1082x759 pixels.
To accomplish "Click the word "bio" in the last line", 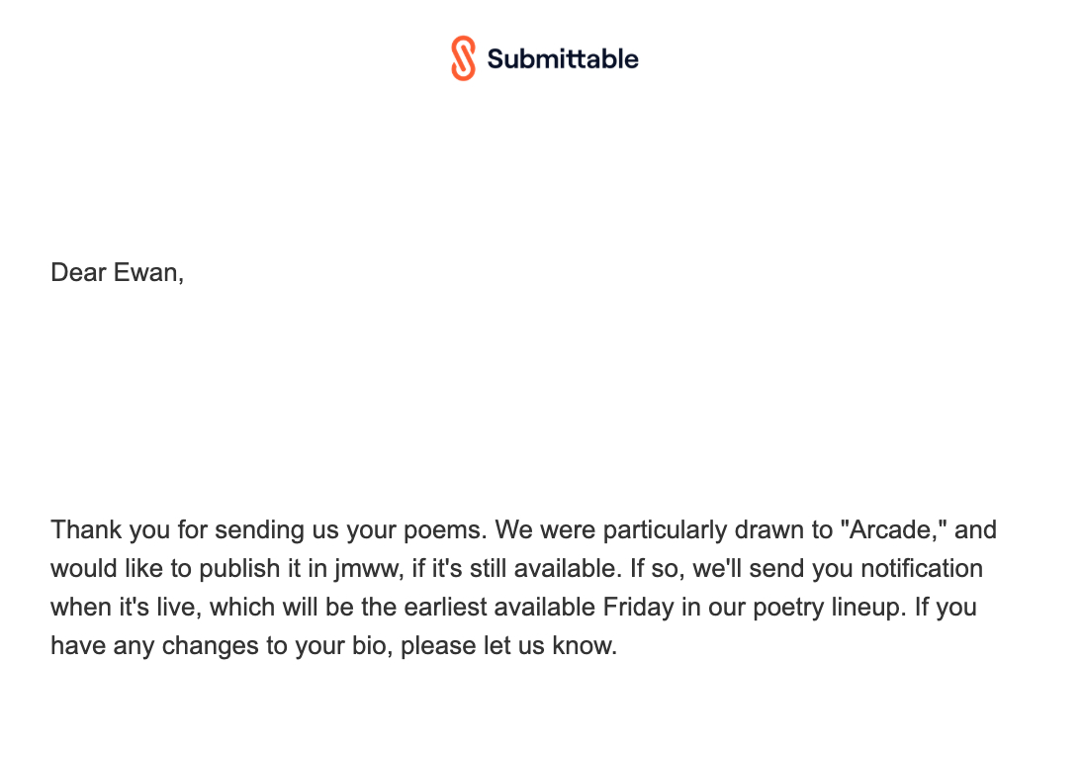I will tap(374, 647).
